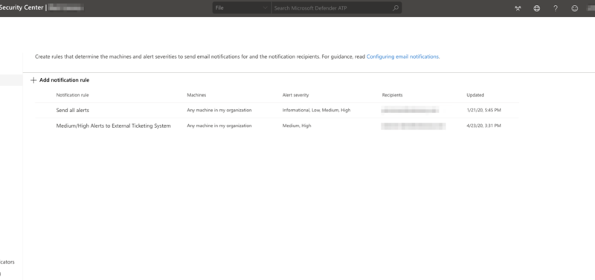Sort by Machines column header
595x280 pixels.
[196, 95]
